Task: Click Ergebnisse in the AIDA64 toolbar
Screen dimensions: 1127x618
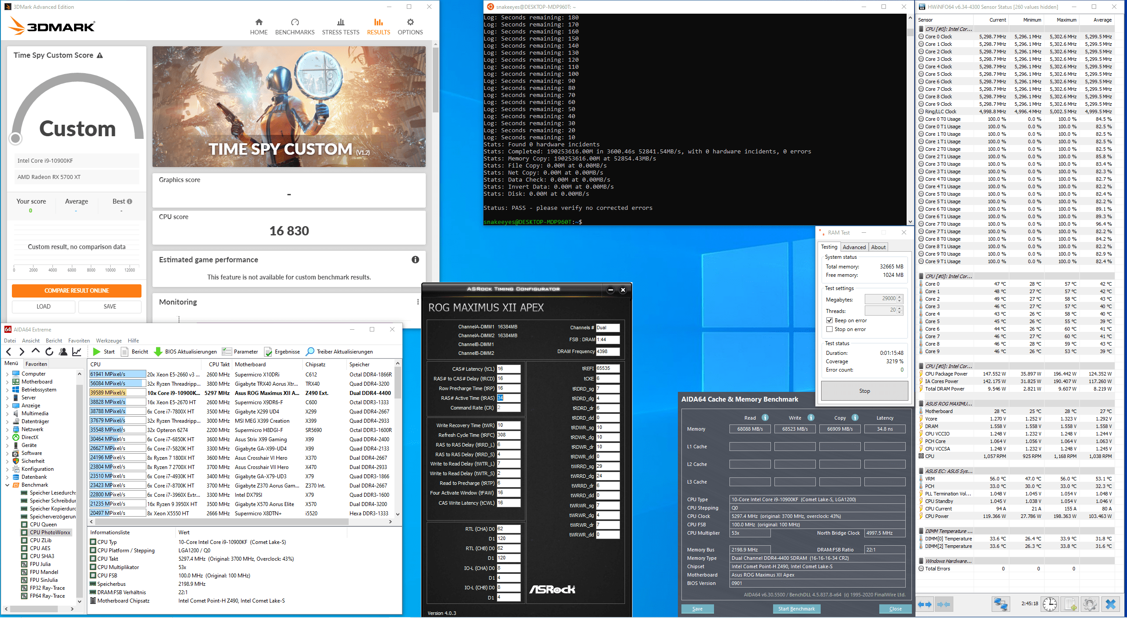Action: point(282,351)
